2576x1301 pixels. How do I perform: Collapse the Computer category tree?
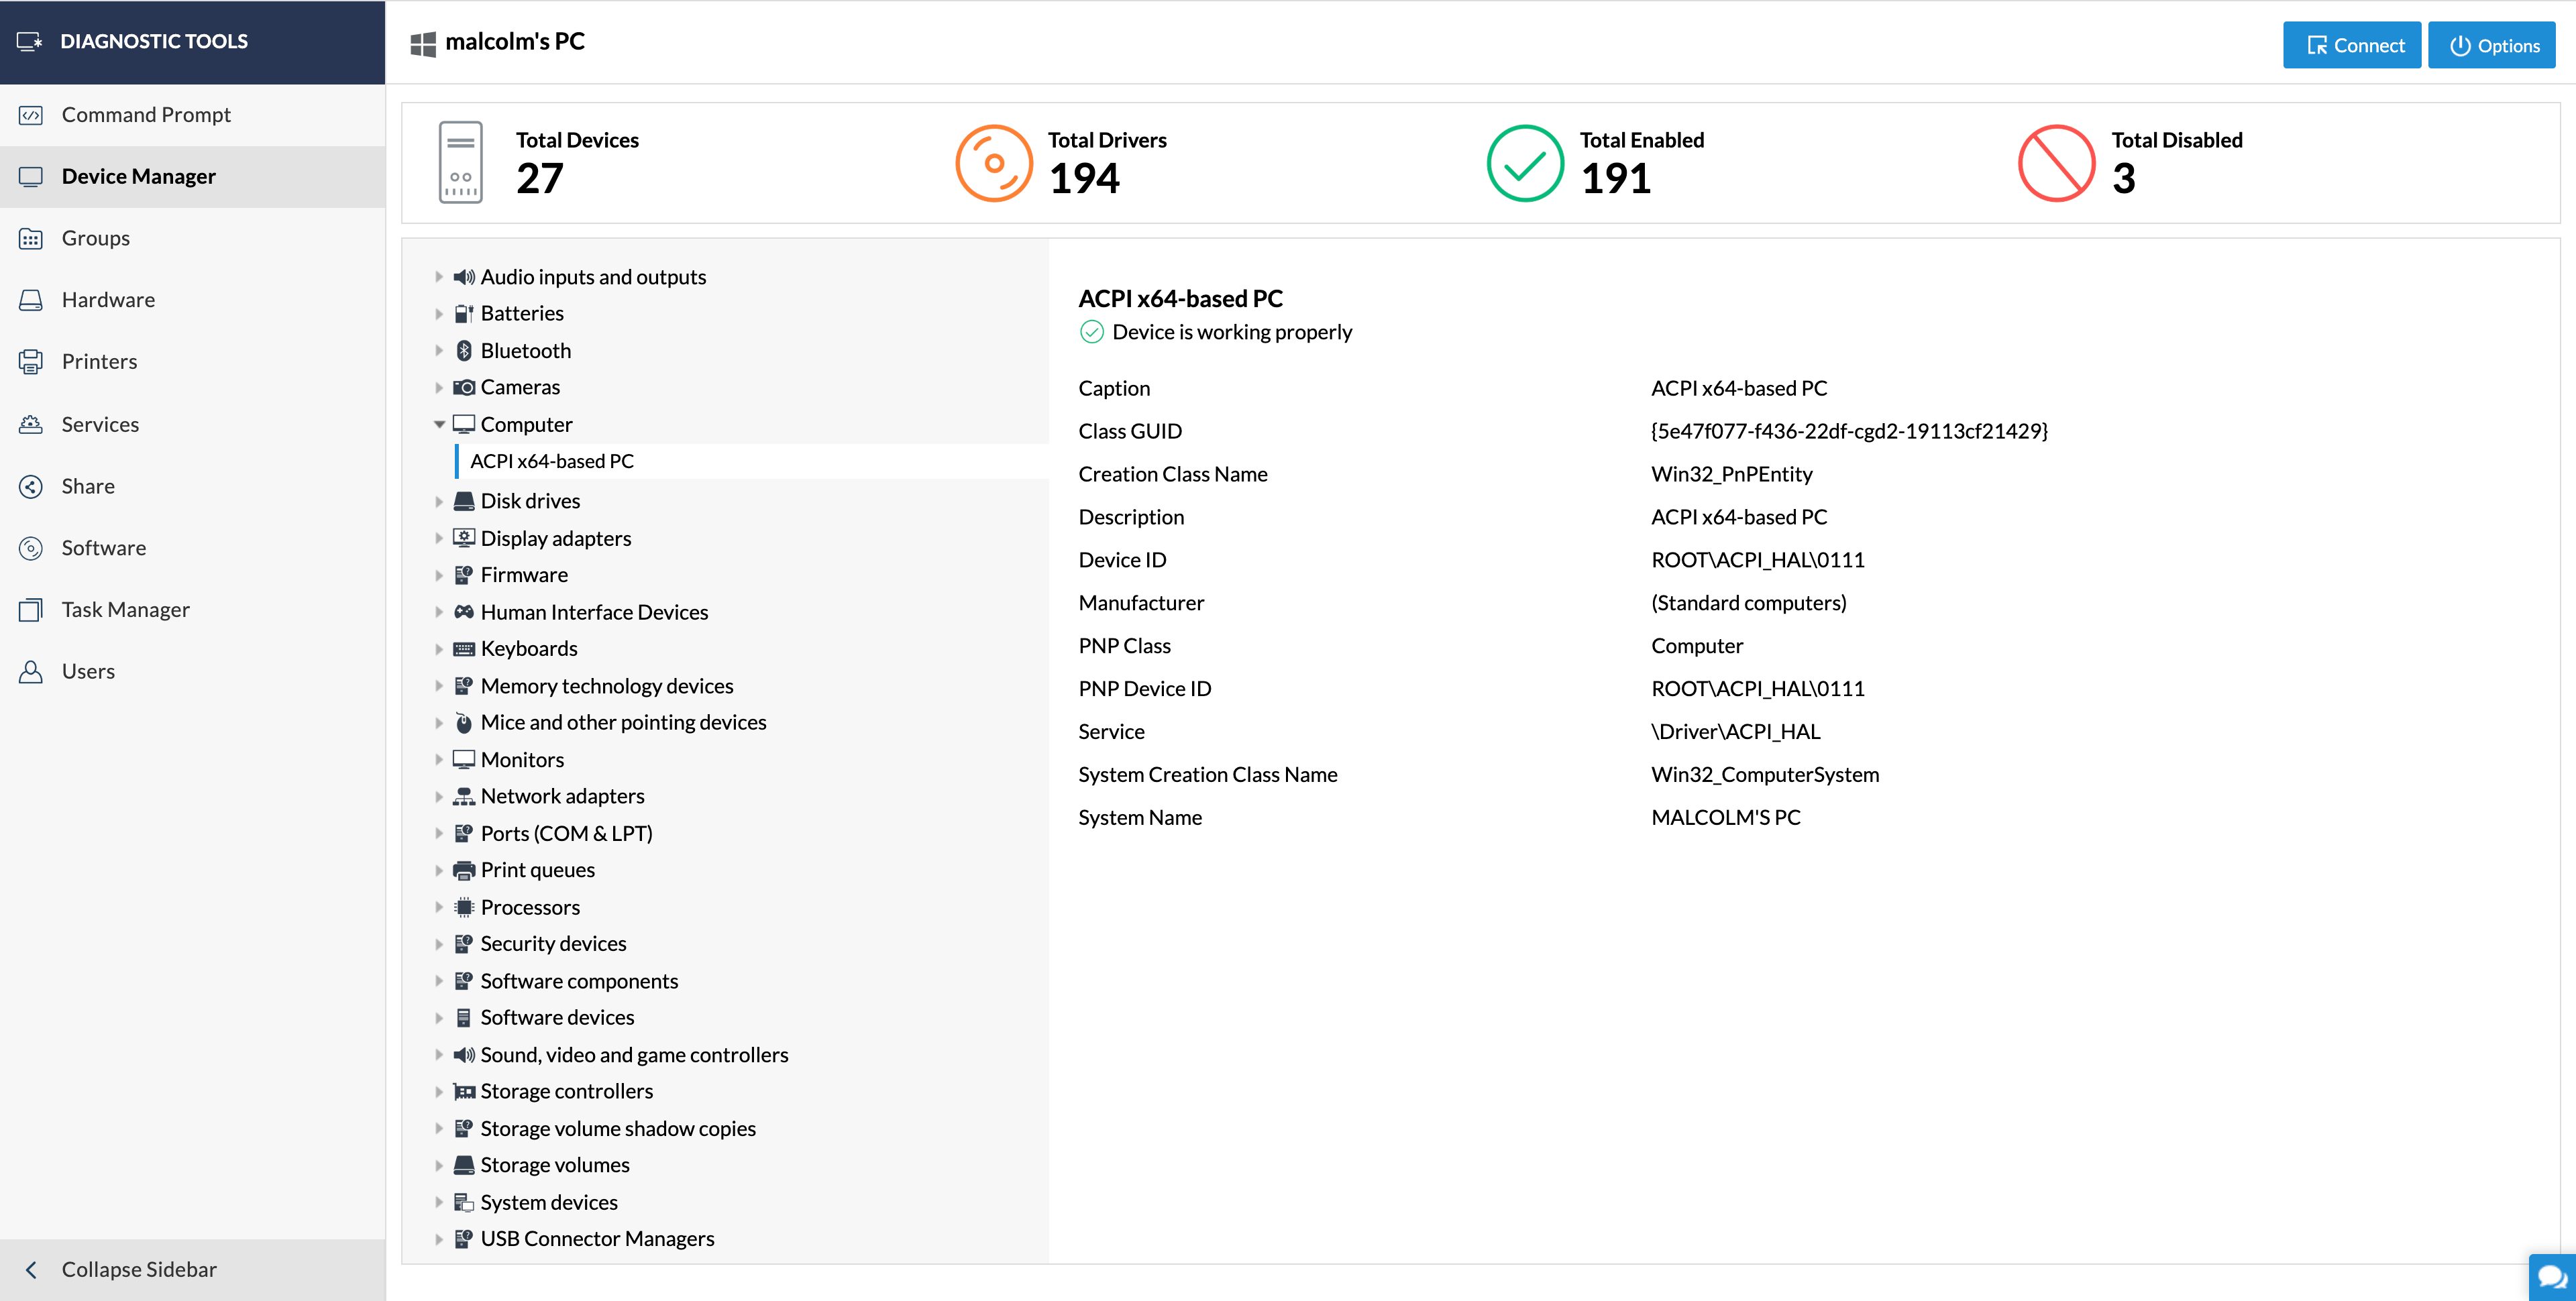(x=440, y=423)
